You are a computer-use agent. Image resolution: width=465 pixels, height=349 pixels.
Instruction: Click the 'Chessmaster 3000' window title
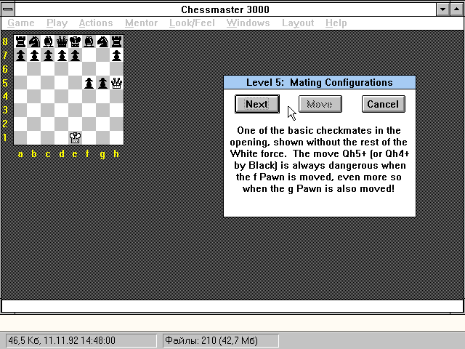click(x=225, y=9)
